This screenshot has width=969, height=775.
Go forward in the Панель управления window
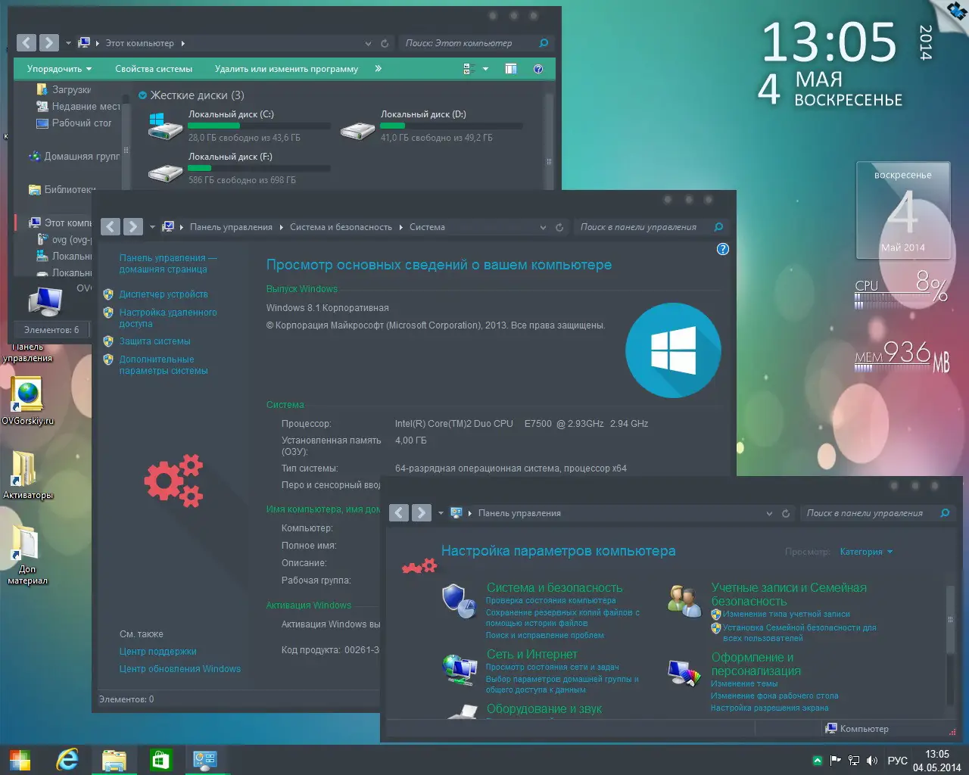[422, 513]
